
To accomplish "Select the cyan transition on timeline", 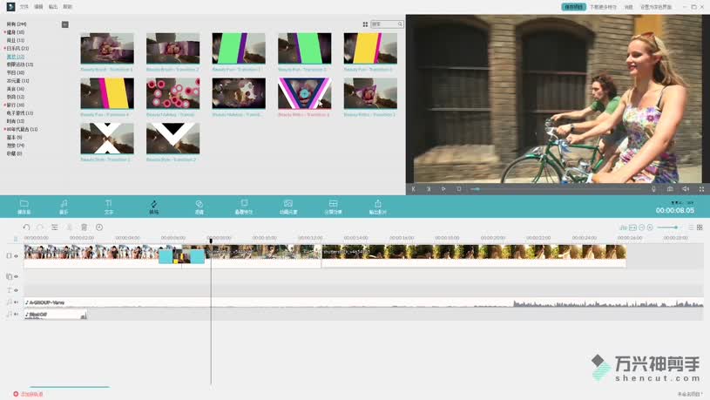I will (x=181, y=256).
